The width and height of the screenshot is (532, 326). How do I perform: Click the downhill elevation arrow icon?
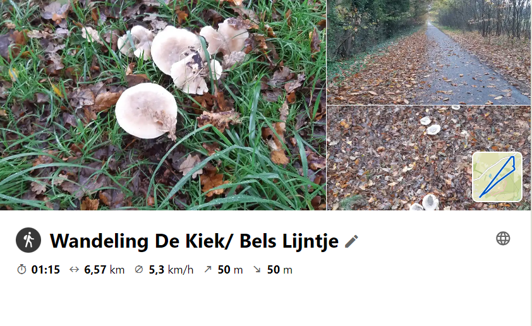point(257,270)
